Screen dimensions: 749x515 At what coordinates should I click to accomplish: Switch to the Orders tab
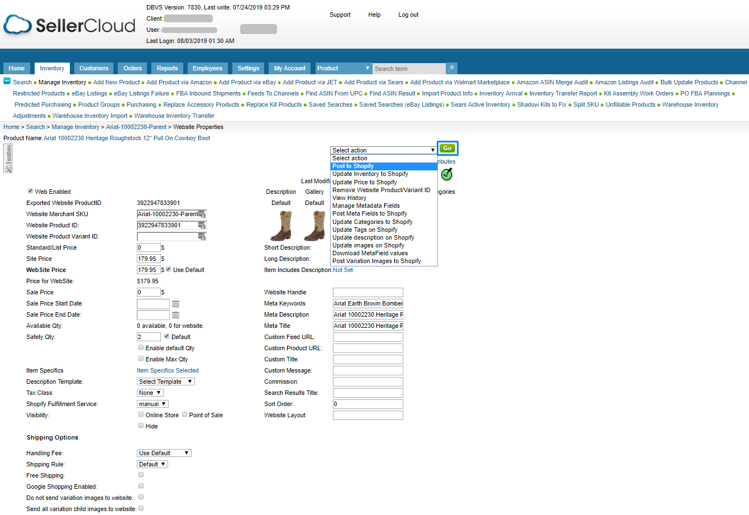[132, 68]
